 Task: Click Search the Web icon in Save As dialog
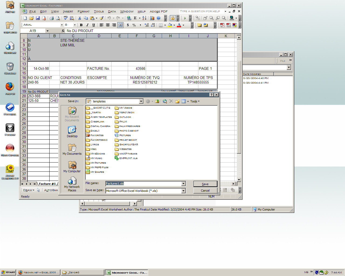tap(165, 101)
